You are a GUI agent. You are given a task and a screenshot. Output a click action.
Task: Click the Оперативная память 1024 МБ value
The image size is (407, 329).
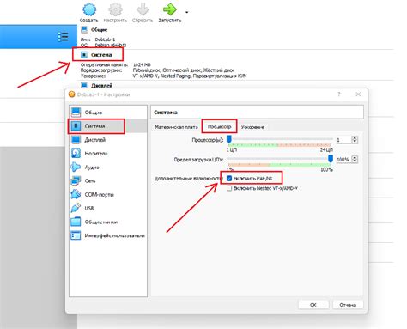tap(142, 65)
